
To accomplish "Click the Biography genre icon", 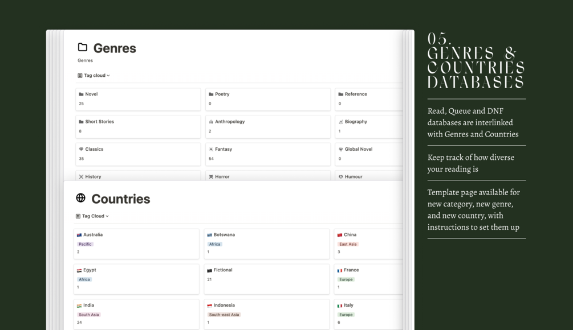I will [340, 122].
